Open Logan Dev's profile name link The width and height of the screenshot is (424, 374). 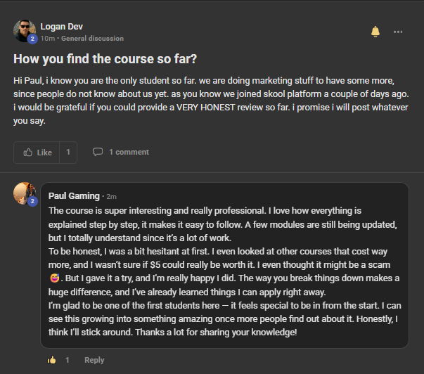61,27
